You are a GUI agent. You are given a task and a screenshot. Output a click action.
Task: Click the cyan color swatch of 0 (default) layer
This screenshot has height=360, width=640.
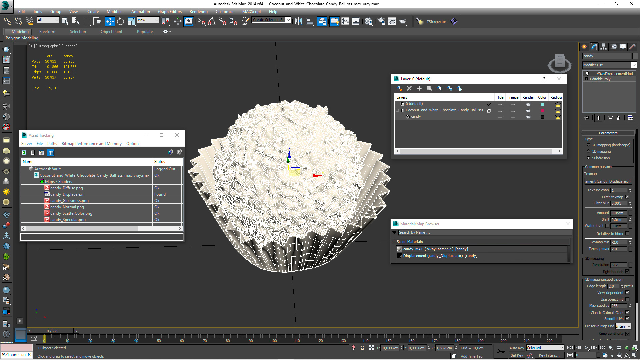[542, 104]
